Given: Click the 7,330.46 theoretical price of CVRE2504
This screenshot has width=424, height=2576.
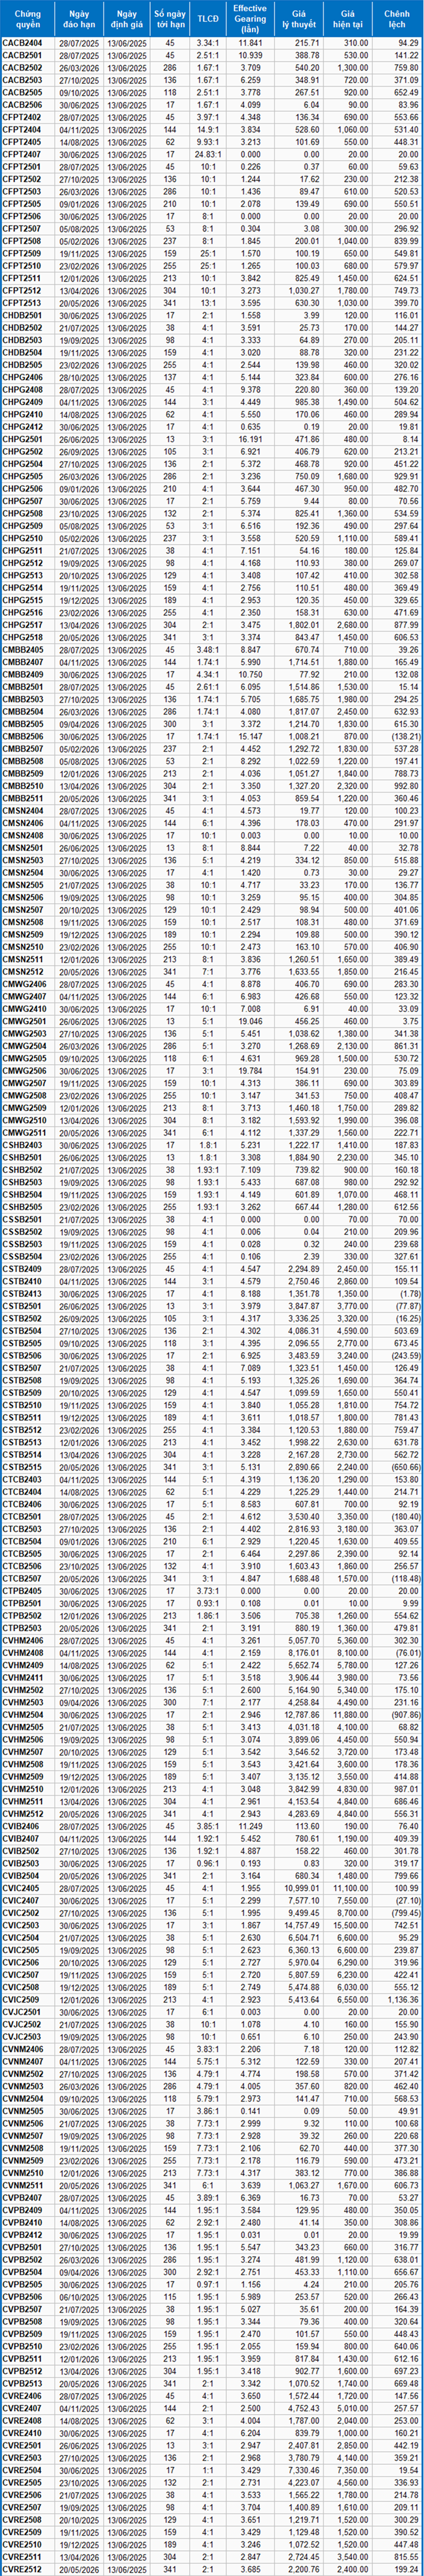Looking at the screenshot, I should coord(304,2470).
